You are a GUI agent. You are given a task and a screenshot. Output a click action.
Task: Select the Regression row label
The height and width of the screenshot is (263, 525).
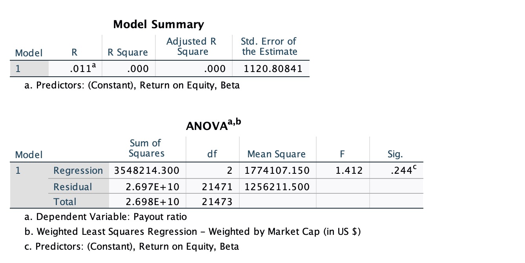tap(78, 171)
